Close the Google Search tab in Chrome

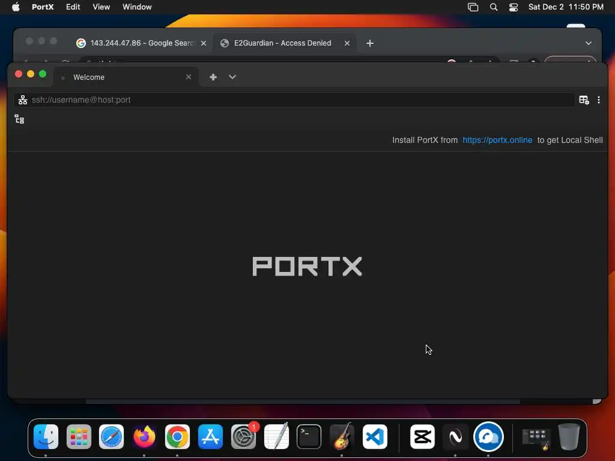click(x=204, y=43)
